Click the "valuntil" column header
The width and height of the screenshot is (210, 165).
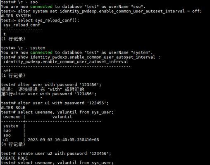62,117
